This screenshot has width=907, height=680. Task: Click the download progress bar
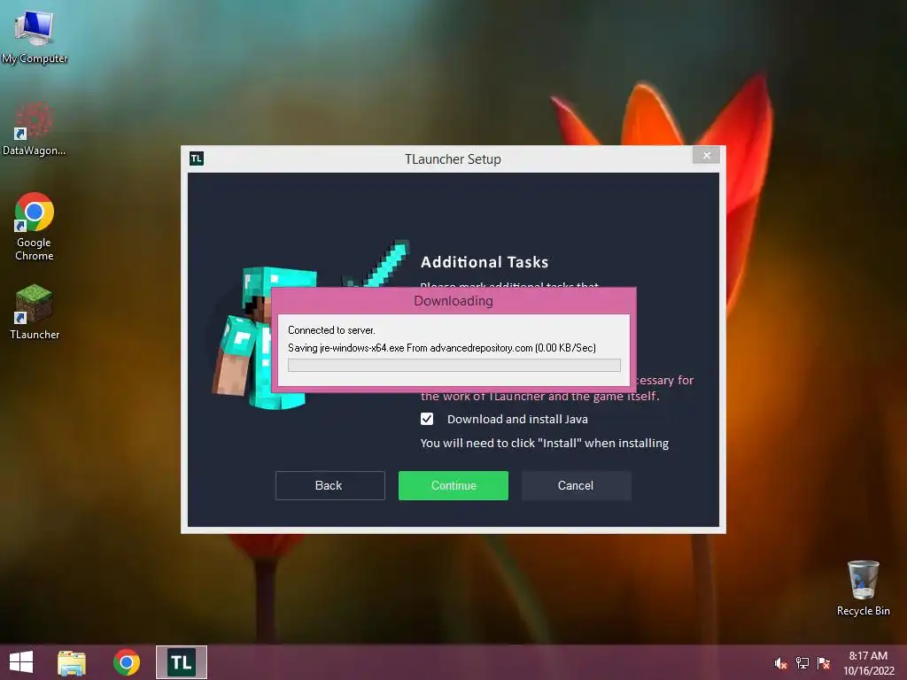(x=454, y=365)
